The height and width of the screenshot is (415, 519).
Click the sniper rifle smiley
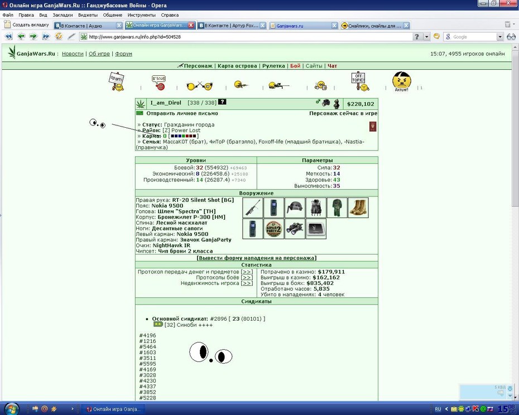(x=278, y=85)
